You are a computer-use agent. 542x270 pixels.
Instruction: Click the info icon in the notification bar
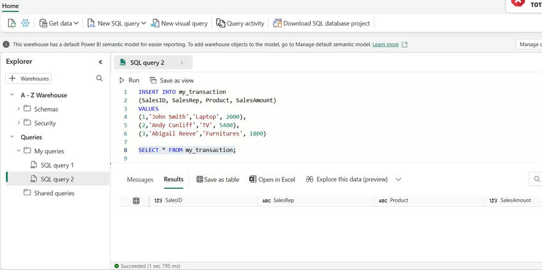(6, 44)
